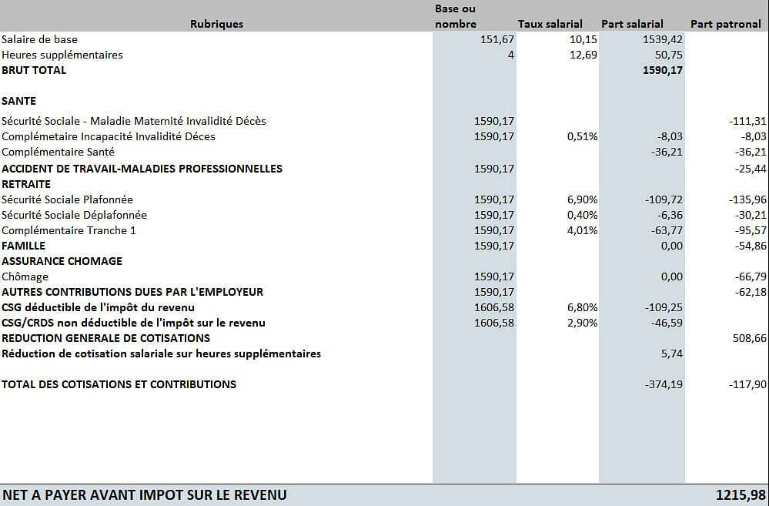Select the 1215,98 net à payer amount
The image size is (769, 506).
coord(741,494)
